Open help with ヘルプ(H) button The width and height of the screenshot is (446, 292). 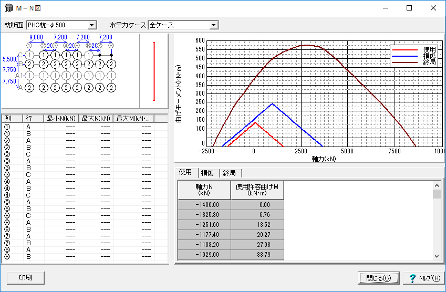pyautogui.click(x=424, y=278)
